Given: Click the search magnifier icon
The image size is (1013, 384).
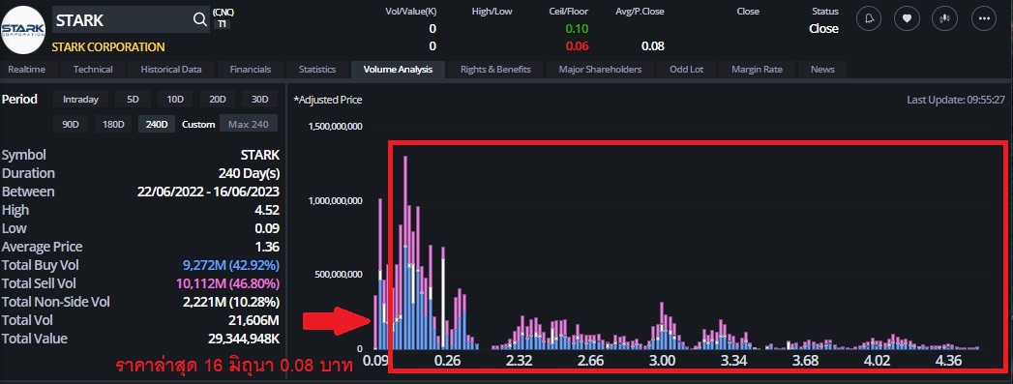Looking at the screenshot, I should coord(200,19).
